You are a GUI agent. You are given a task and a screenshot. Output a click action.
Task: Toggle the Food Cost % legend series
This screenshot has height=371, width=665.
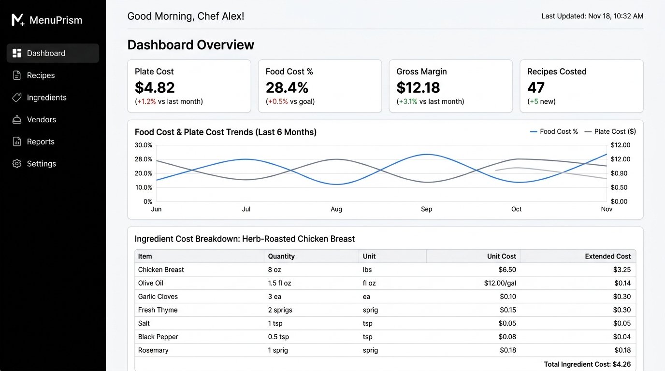click(x=554, y=131)
